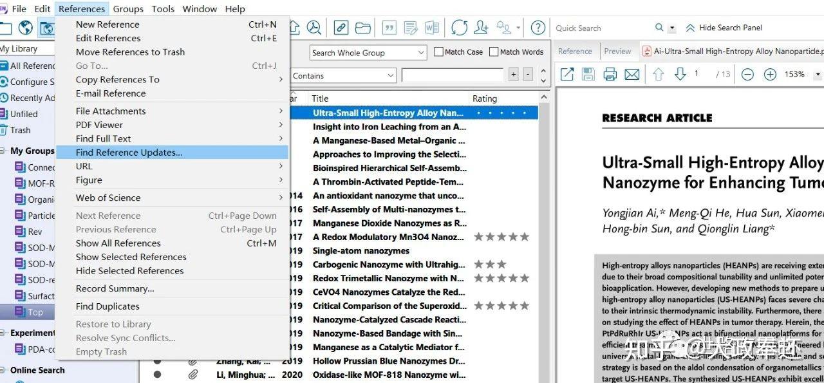Open the My Library dropdown
Image resolution: width=824 pixels, height=383 pixels.
(x=27, y=49)
